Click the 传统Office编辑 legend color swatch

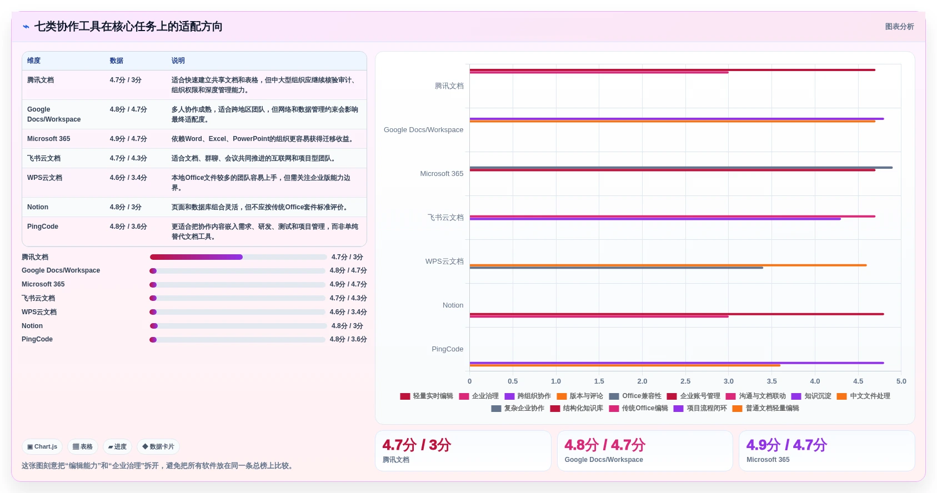(x=614, y=409)
